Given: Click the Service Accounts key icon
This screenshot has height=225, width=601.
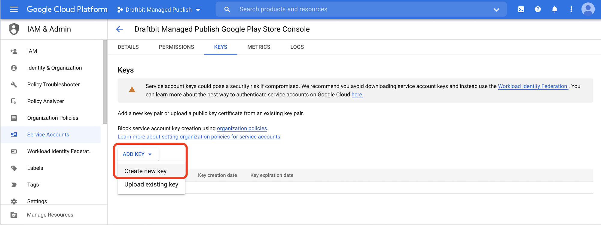Looking at the screenshot, I should coord(14,135).
